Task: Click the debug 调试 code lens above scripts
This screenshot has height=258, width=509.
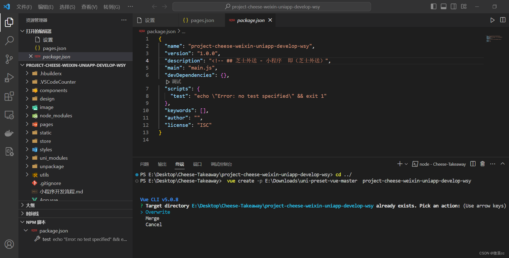Action: (174, 82)
